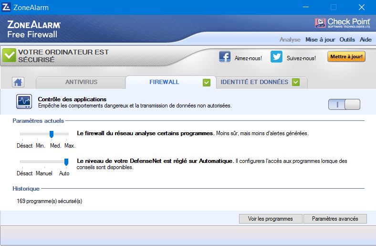Open the Aide menu
Viewport: 376px width, 246px height.
pos(366,40)
